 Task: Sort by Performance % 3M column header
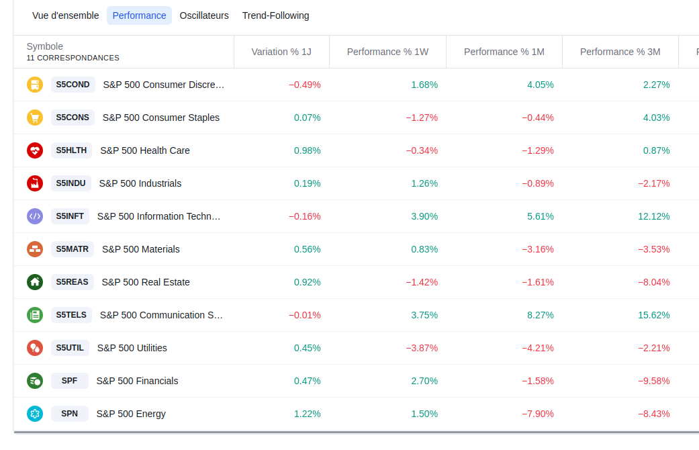[620, 52]
